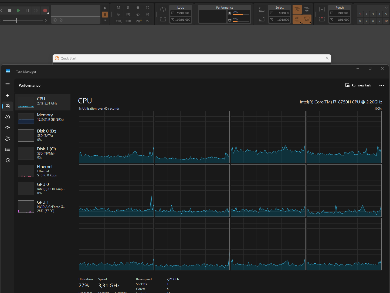390x293 pixels.
Task: Move the transport position slider handle
Action: point(16,20)
